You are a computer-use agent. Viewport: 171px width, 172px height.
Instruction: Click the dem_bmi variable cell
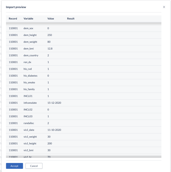point(29,49)
